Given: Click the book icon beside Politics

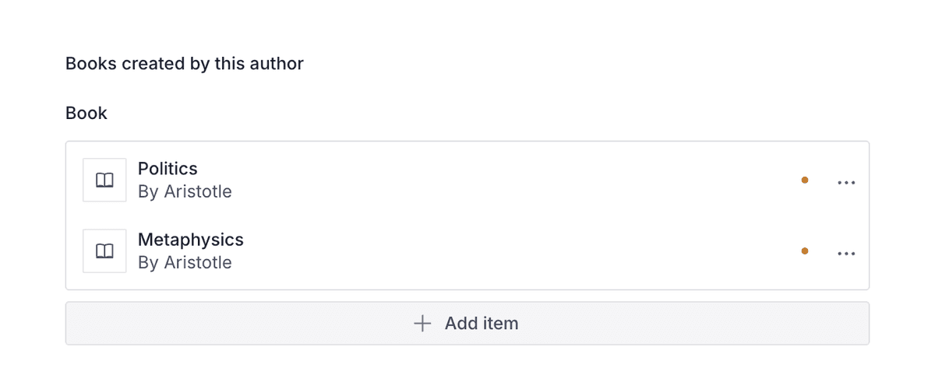Looking at the screenshot, I should point(104,180).
